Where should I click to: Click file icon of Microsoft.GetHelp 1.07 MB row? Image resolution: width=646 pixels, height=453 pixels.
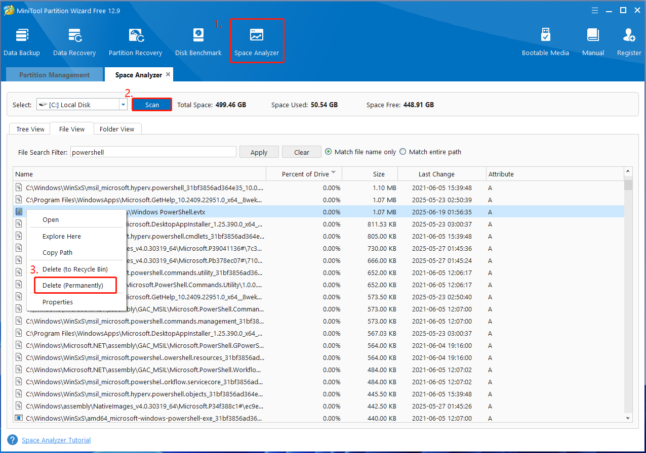(x=19, y=200)
